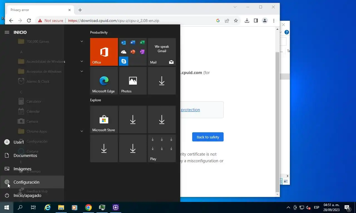Open taskbar search
The image size is (356, 213).
20,207
